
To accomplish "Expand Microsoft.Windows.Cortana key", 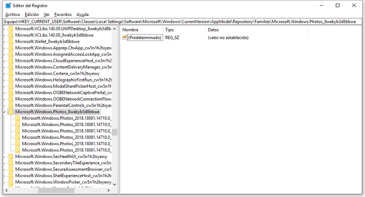I will tap(5, 74).
